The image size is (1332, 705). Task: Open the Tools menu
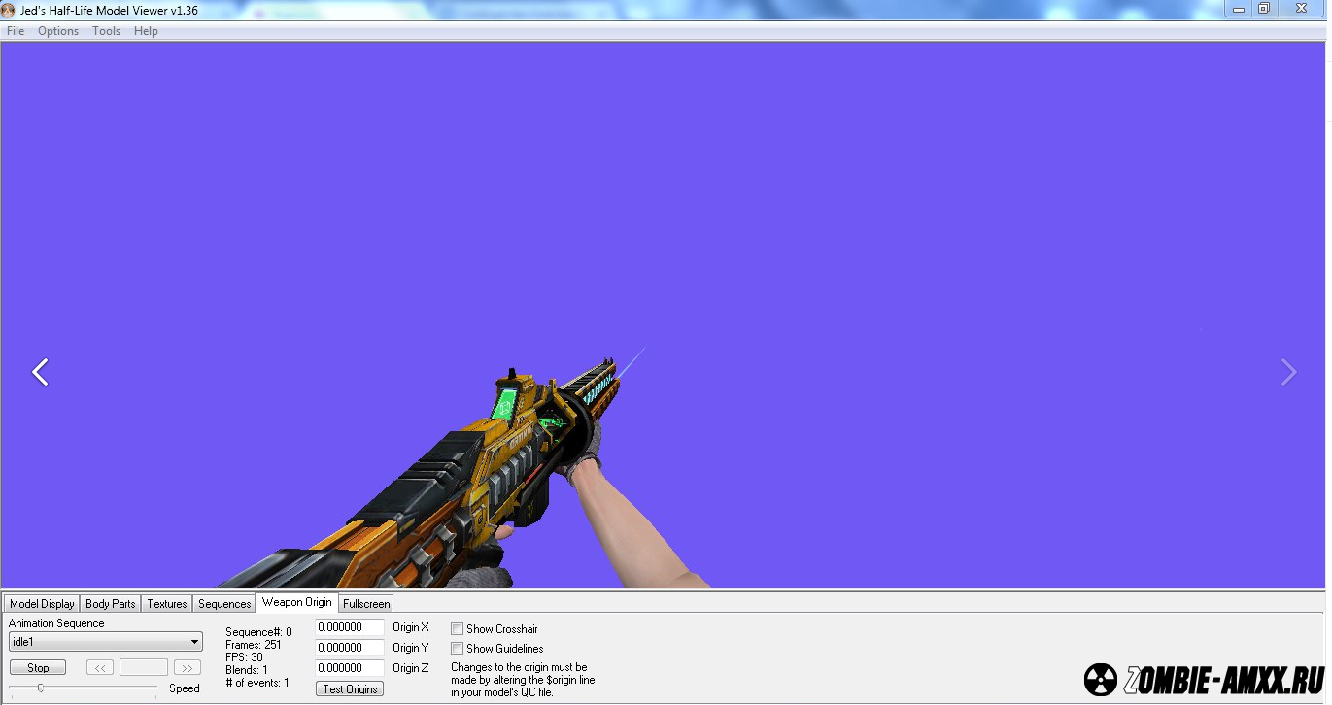click(x=106, y=31)
